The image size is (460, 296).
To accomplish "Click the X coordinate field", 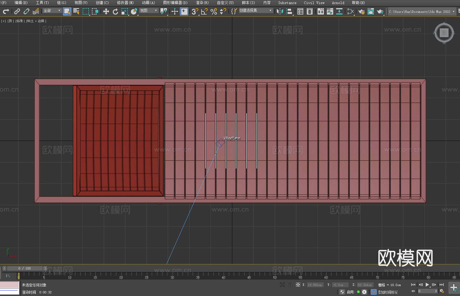I will (315, 285).
